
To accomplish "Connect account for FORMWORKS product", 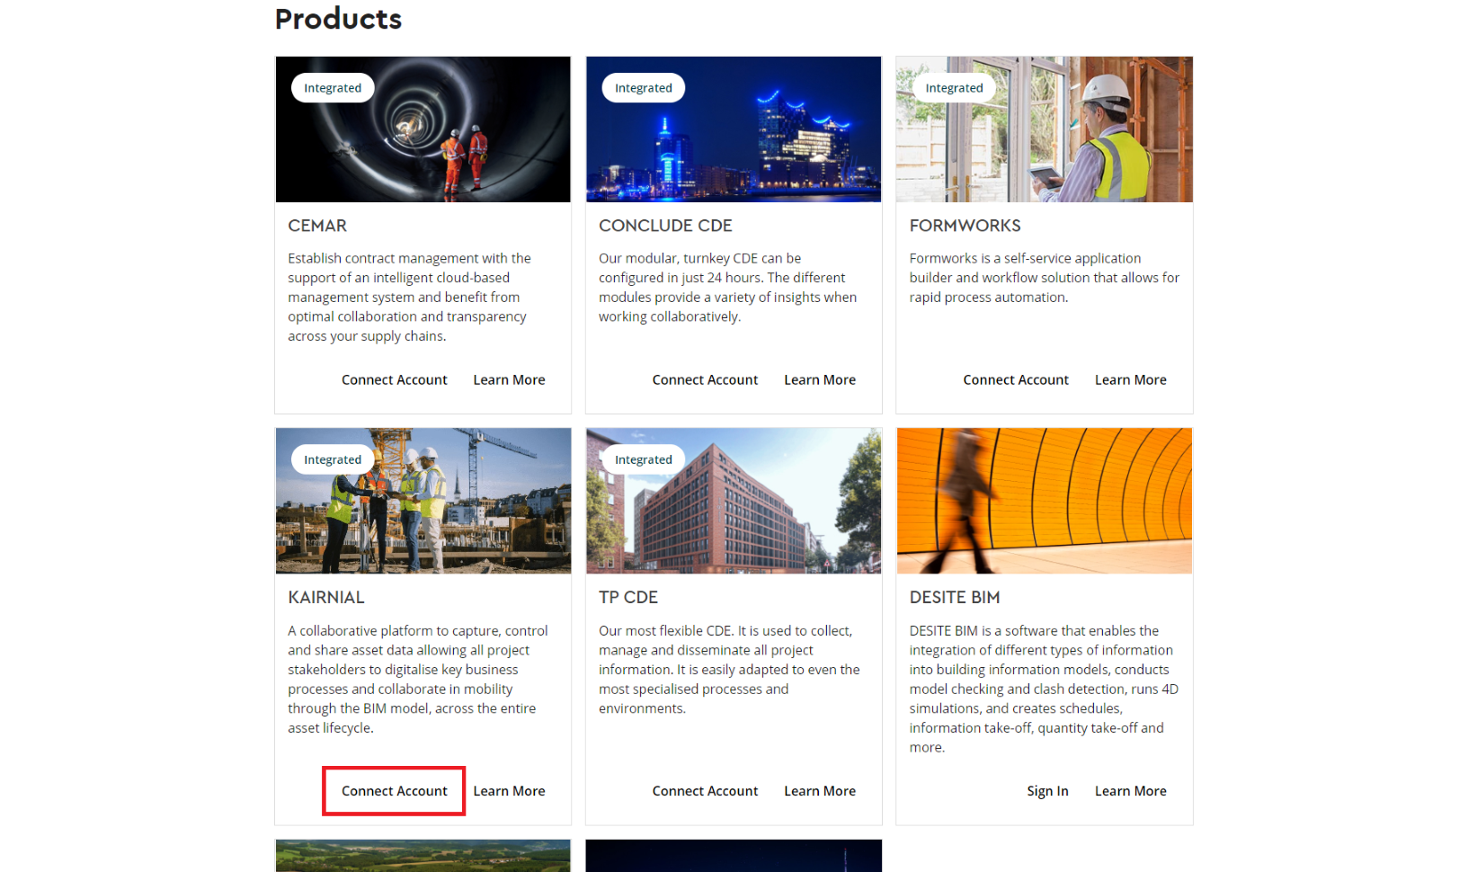I will pos(1016,380).
